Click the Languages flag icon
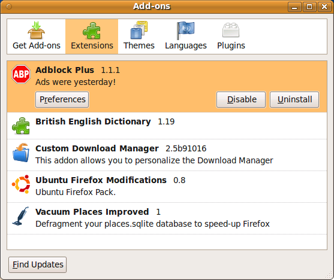 (x=185, y=31)
